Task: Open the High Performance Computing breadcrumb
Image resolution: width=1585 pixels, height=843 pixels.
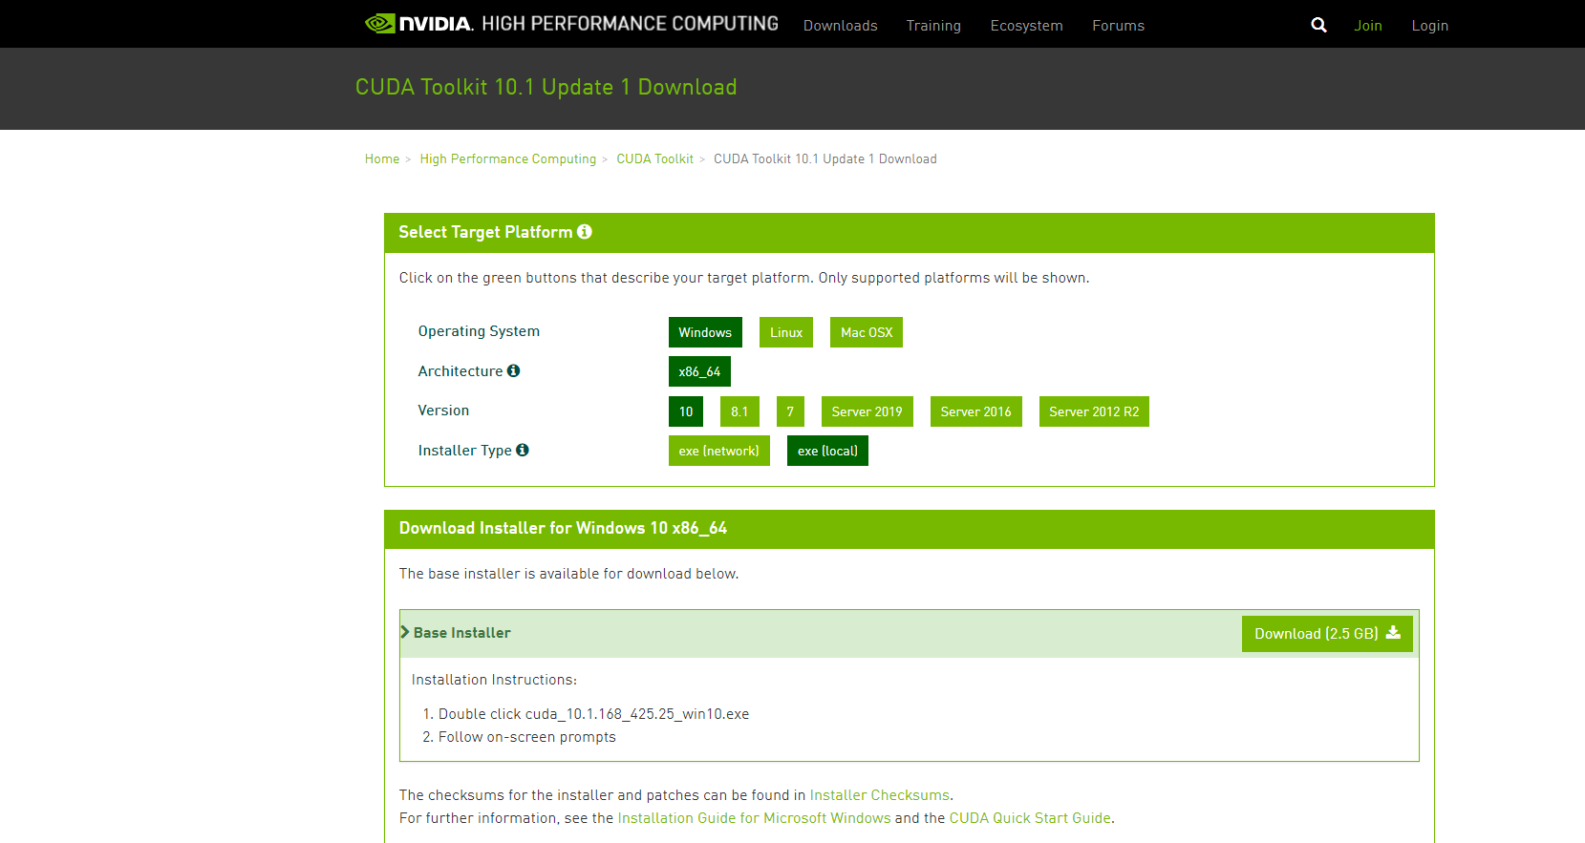Action: (x=508, y=158)
